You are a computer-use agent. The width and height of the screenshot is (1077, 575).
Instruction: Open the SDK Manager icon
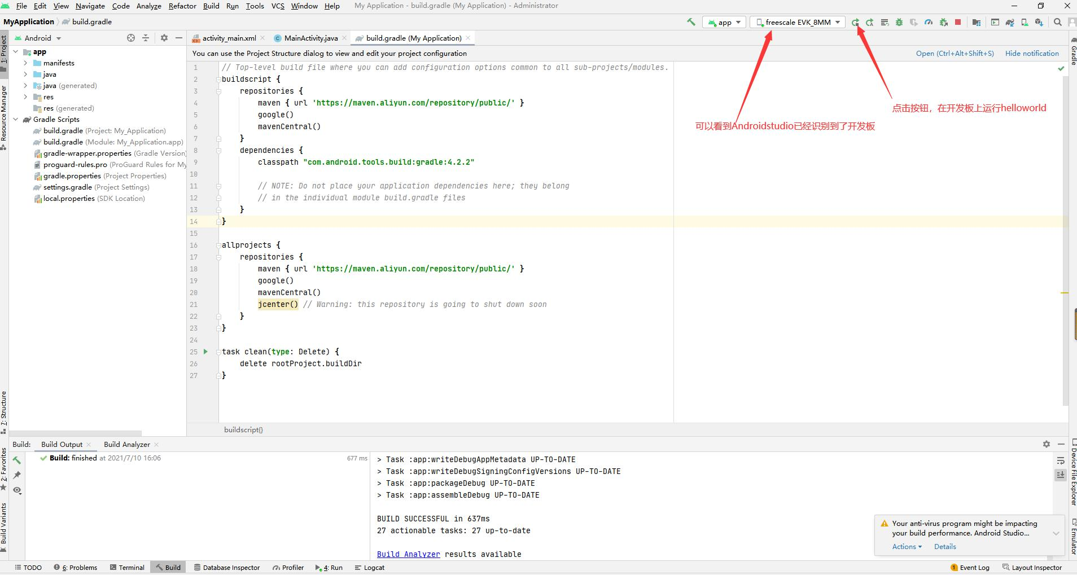(1039, 22)
